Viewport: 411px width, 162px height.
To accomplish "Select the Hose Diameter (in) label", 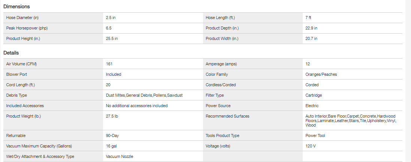I will pos(22,18).
